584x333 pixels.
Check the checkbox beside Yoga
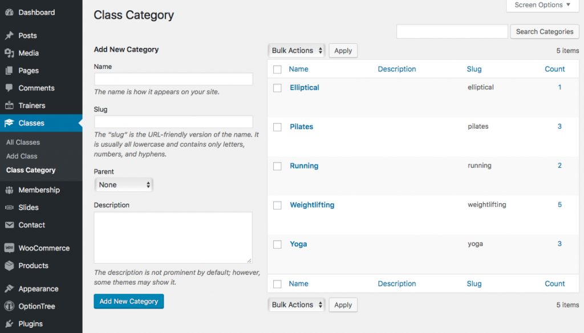pos(277,244)
